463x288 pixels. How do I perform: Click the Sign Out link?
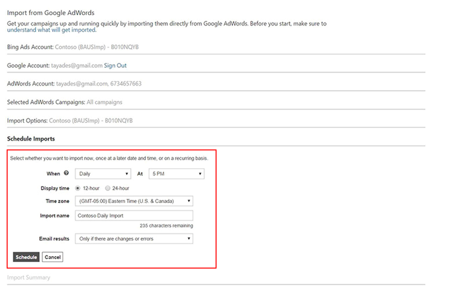pyautogui.click(x=115, y=65)
